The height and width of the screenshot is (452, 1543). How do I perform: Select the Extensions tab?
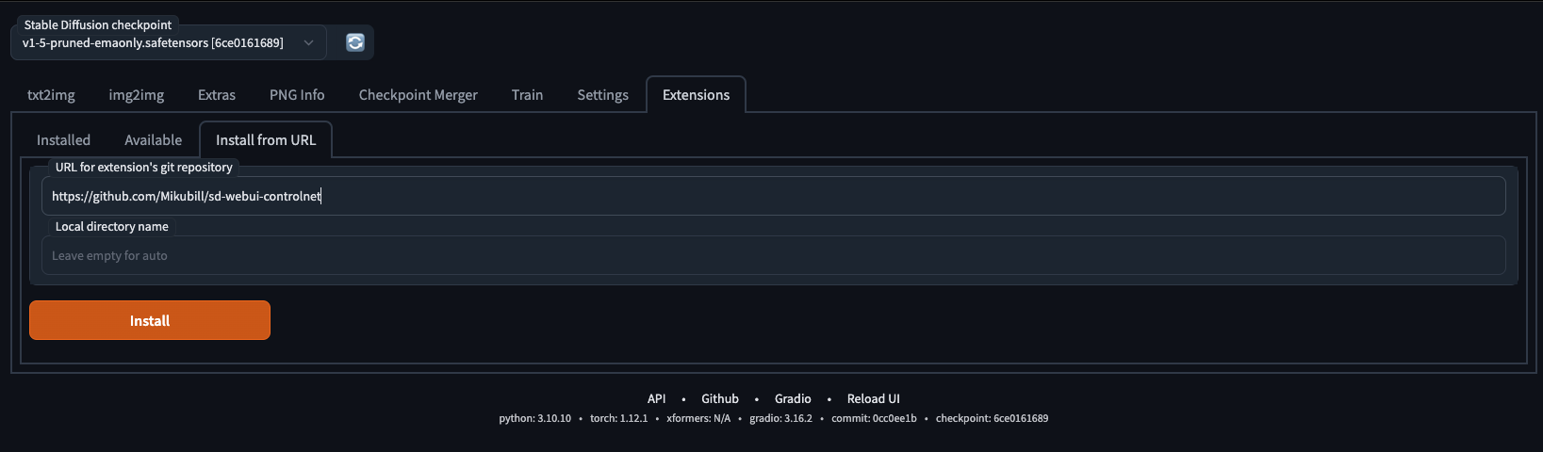click(x=696, y=95)
